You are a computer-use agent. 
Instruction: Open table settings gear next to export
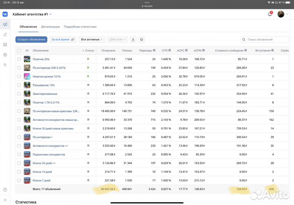click(x=142, y=40)
